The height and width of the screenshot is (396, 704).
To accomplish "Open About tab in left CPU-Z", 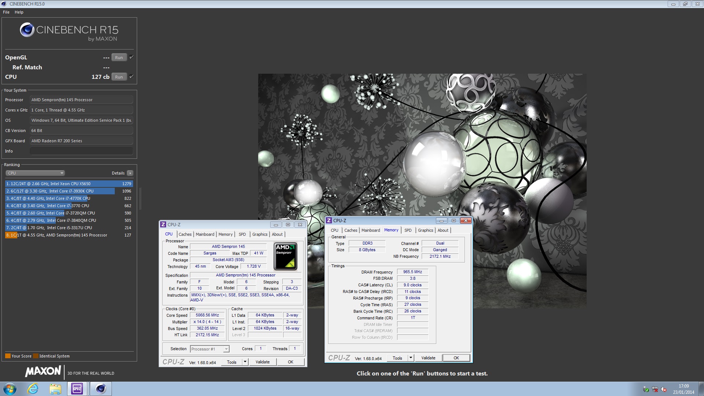I will [277, 234].
